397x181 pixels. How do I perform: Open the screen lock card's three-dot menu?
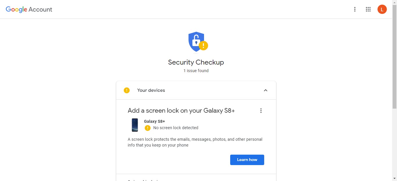[261, 111]
